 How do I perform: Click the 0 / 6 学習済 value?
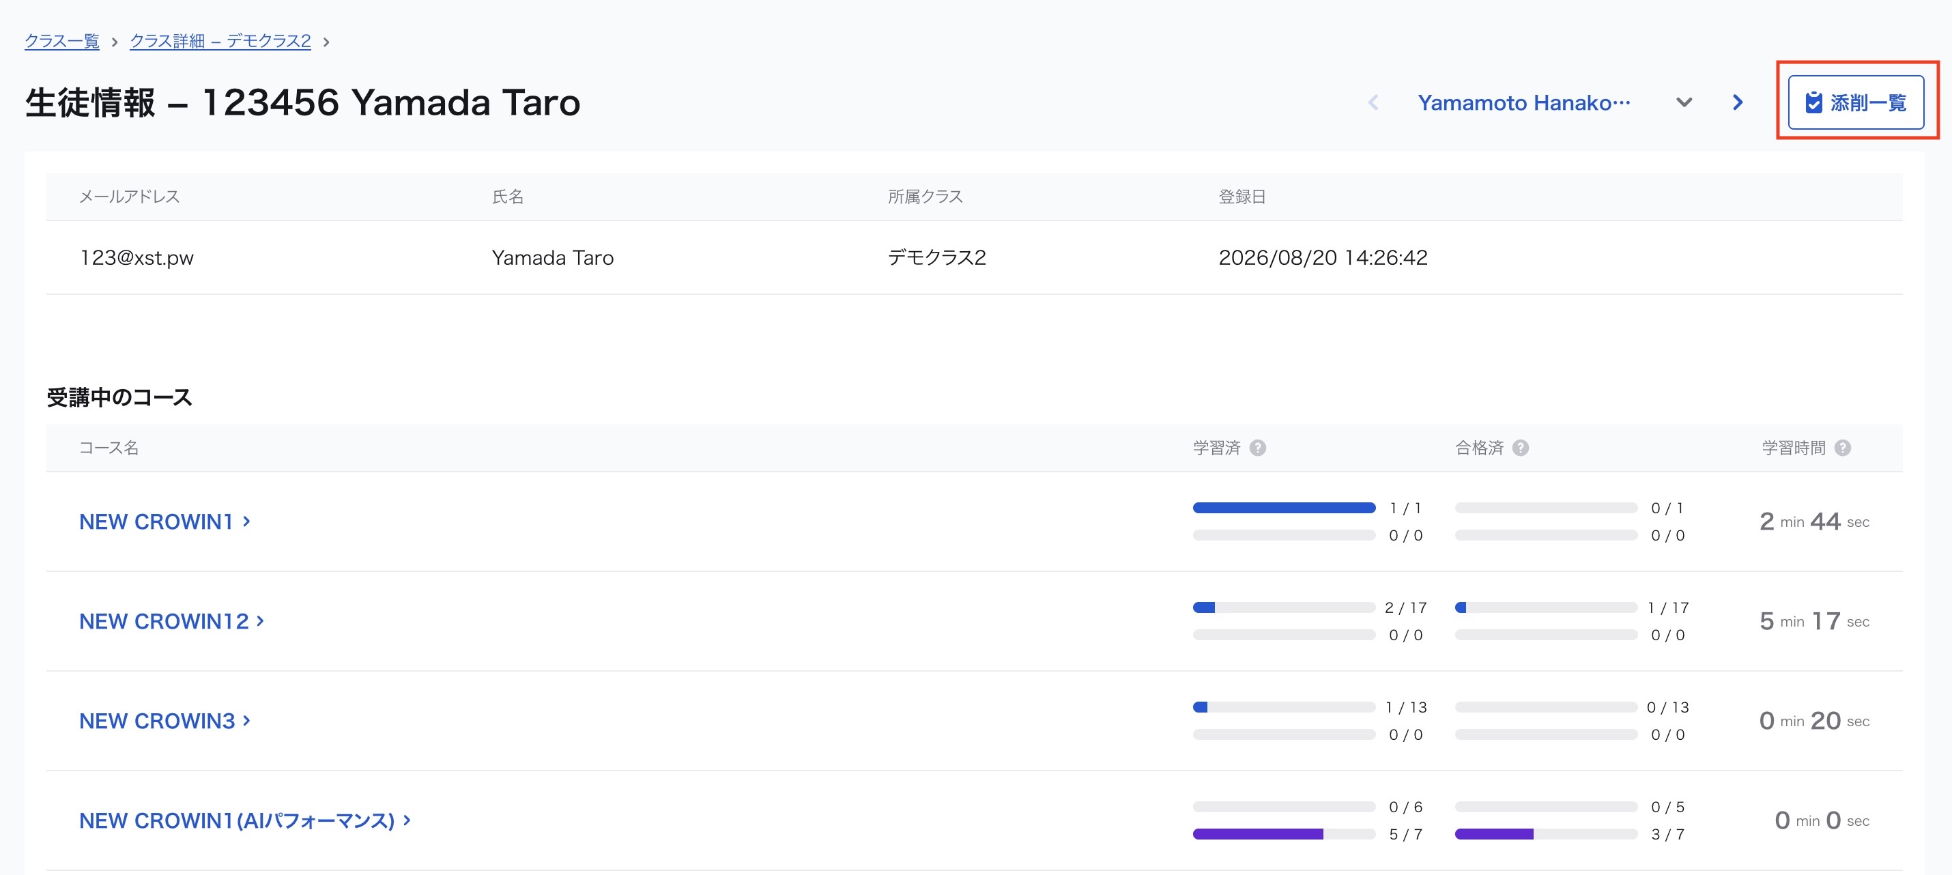coord(1405,807)
